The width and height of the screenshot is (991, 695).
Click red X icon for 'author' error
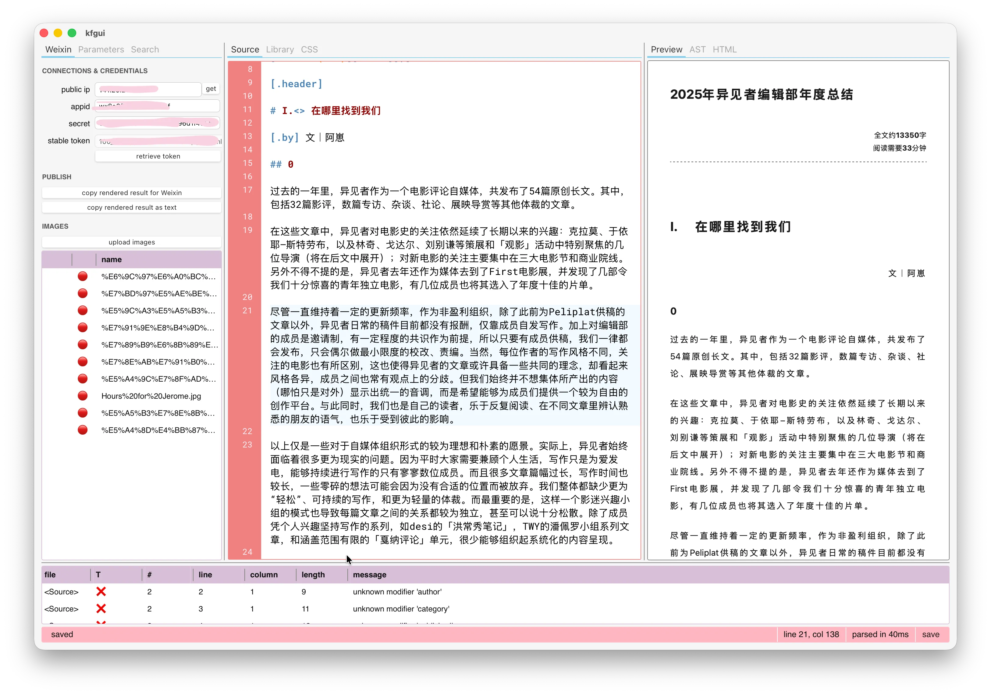(101, 591)
